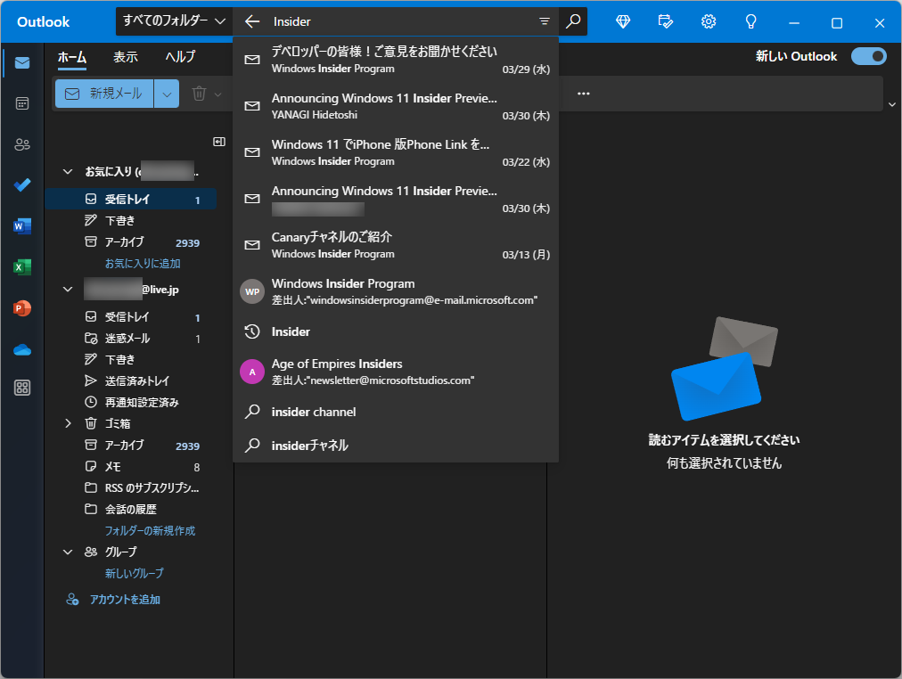902x679 pixels.
Task: Open the YANAGI Hidetoshi Insider Preview mail
Action: click(x=396, y=106)
